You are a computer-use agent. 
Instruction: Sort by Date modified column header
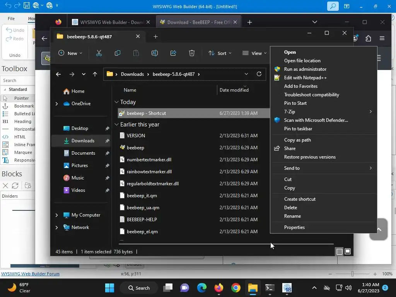click(x=234, y=90)
